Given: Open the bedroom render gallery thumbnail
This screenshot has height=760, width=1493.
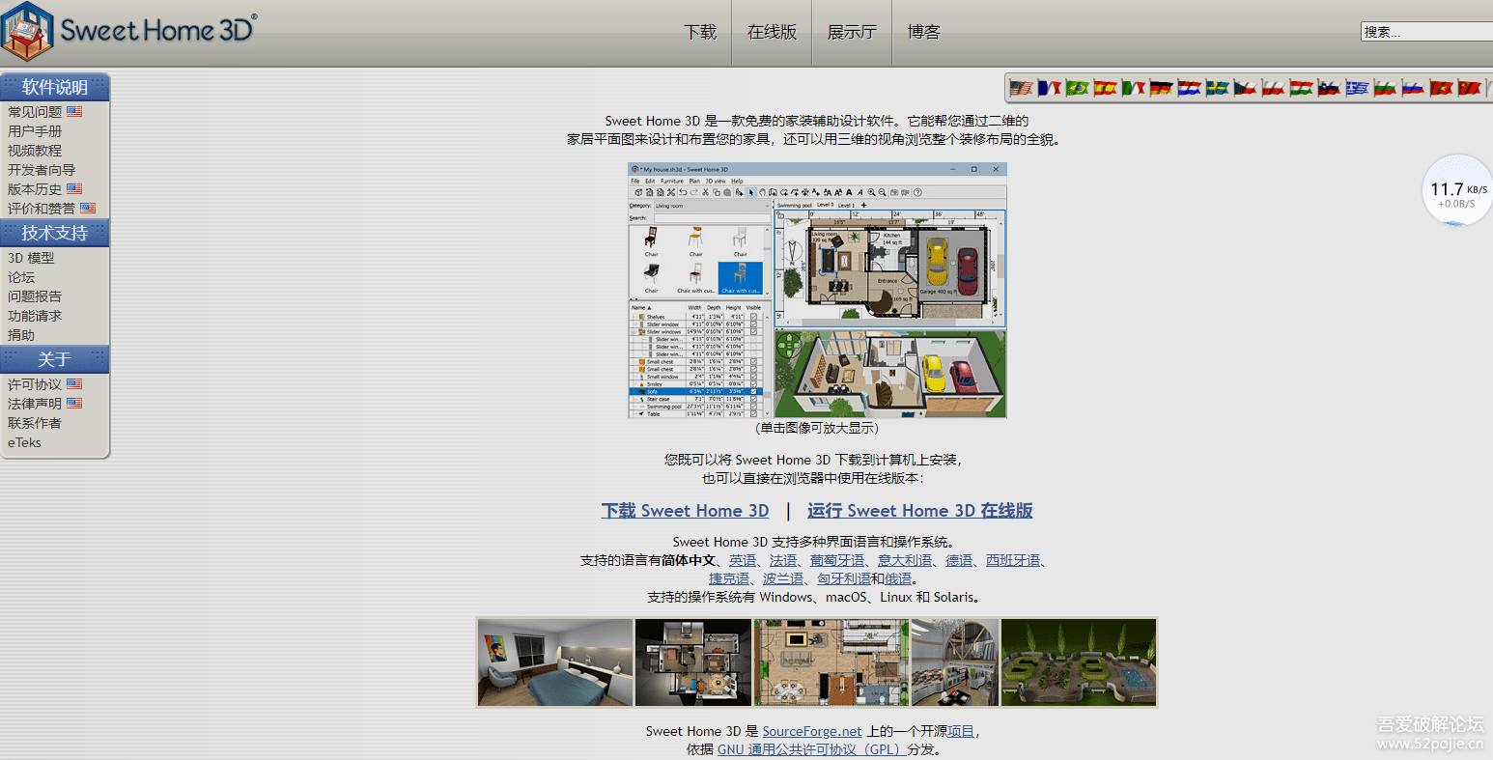Looking at the screenshot, I should tap(555, 662).
